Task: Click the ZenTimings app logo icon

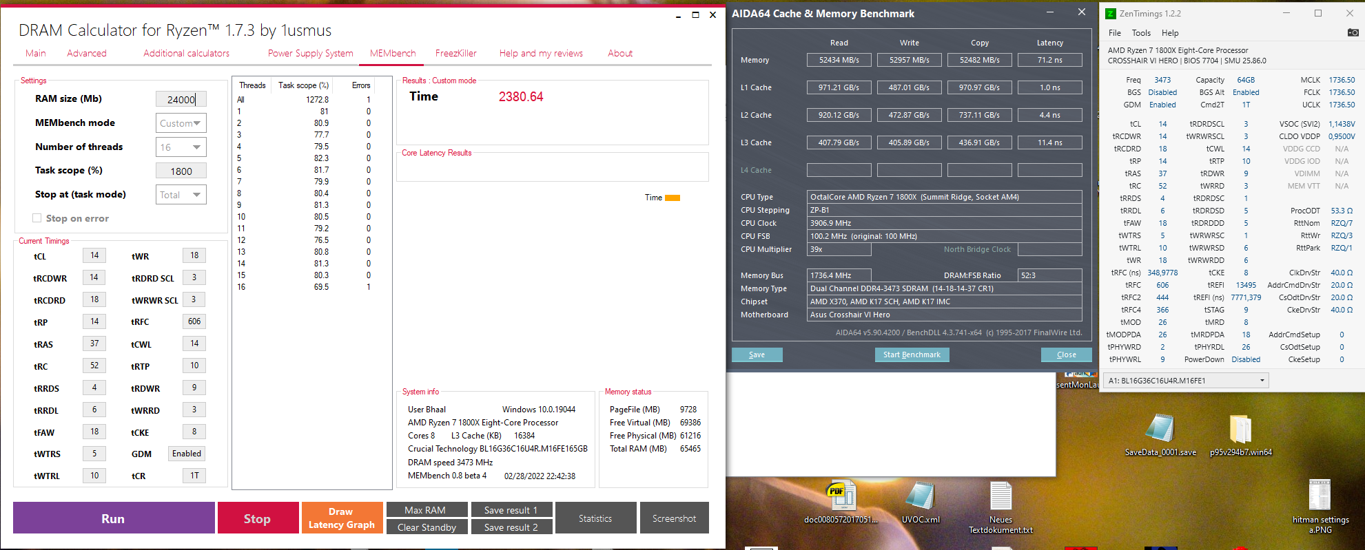Action: 1111,14
